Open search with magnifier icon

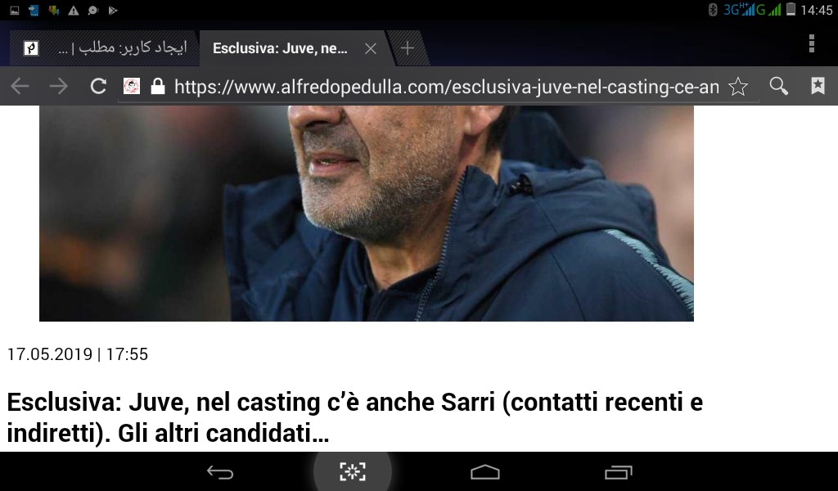779,86
